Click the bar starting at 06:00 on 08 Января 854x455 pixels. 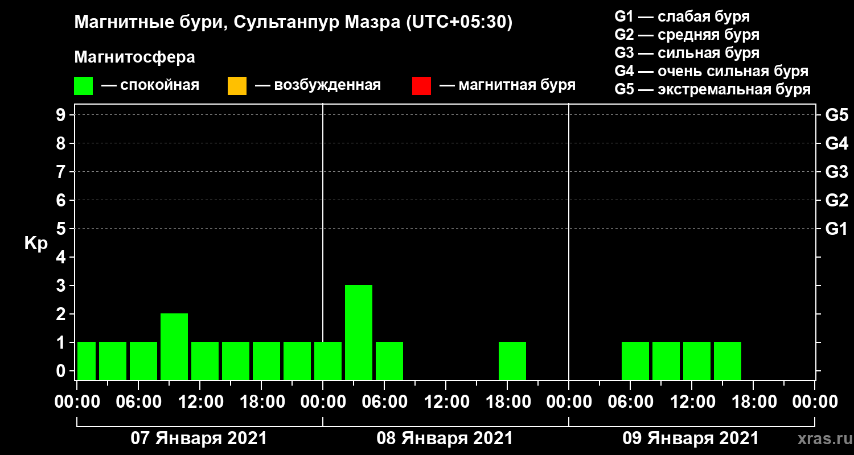coord(389,361)
